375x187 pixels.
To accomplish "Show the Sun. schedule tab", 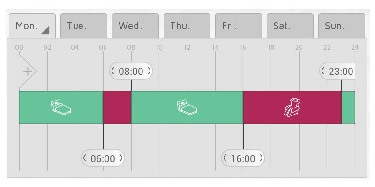I will [x=342, y=26].
